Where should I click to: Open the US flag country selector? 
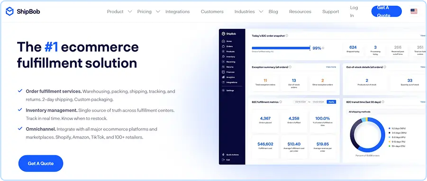coord(414,11)
